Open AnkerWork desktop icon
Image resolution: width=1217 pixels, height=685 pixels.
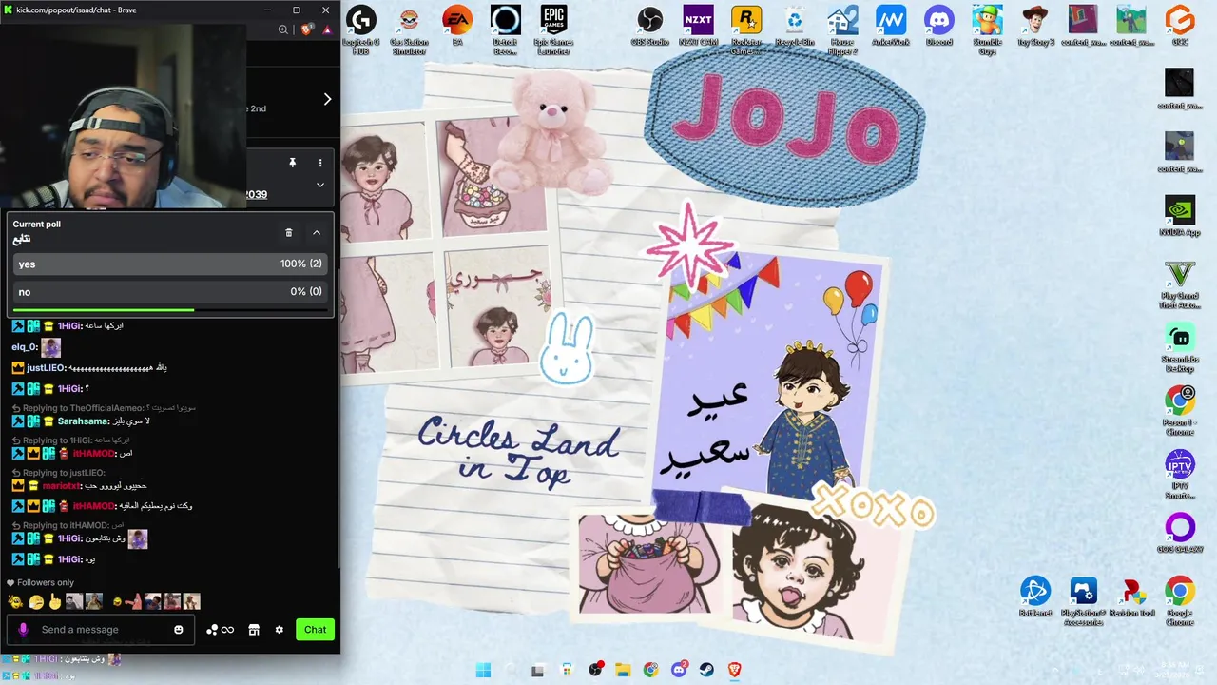891,26
